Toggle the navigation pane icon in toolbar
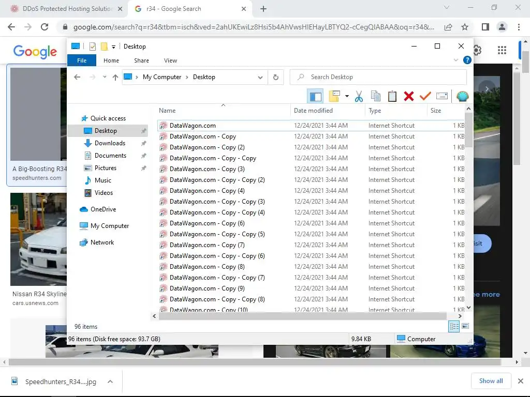Viewport: 530px width, 397px height. click(x=315, y=97)
